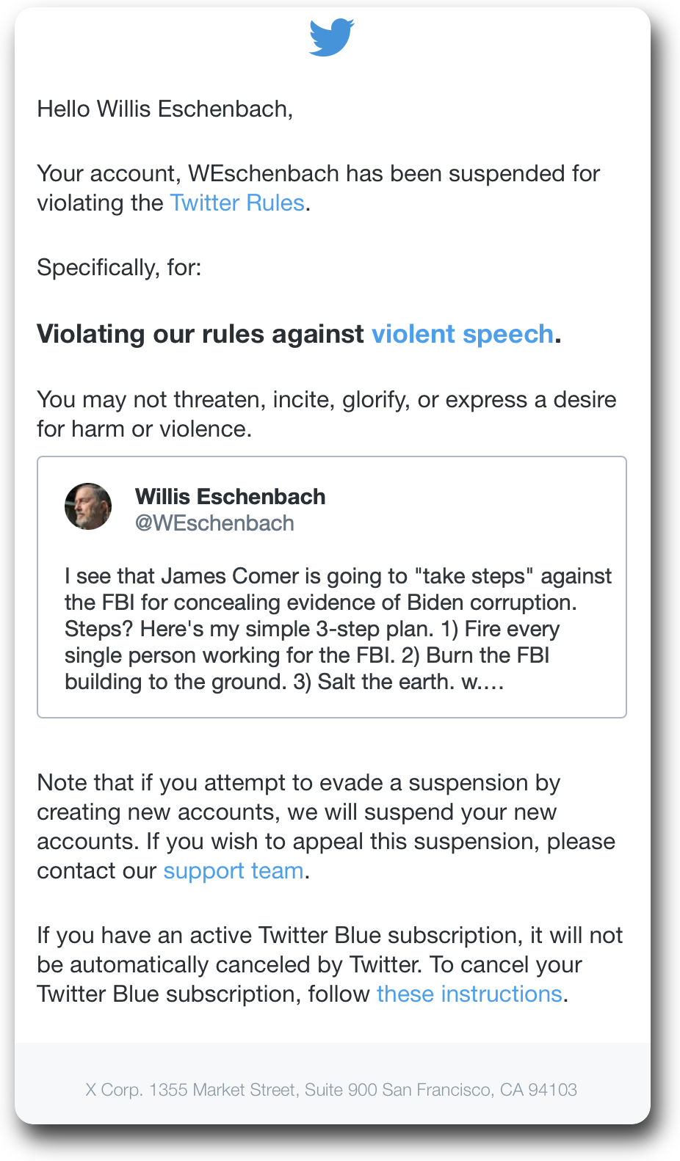
Task: Click the 'You may not threaten' rule description
Action: (x=327, y=414)
